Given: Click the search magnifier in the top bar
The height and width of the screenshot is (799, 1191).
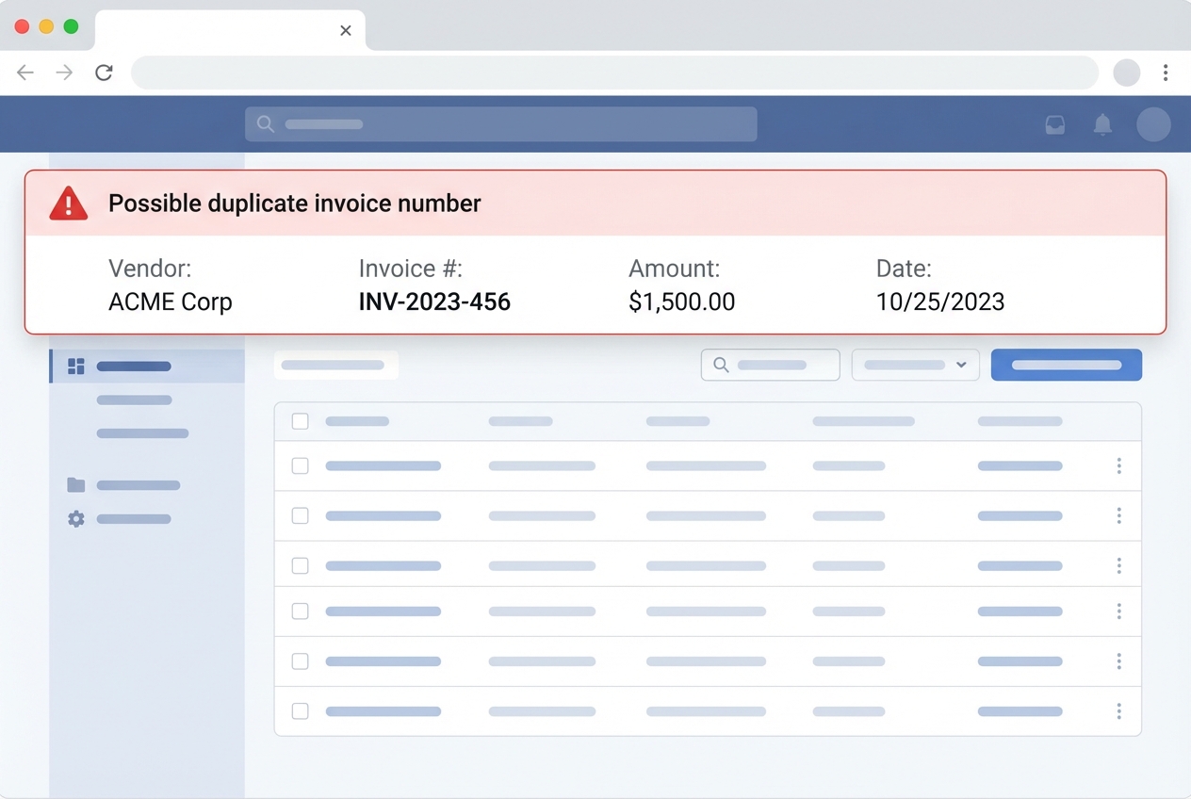Looking at the screenshot, I should coord(265,123).
